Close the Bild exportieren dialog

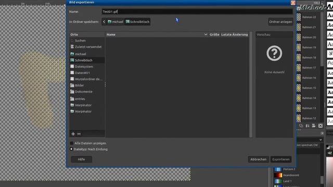[x=293, y=3]
